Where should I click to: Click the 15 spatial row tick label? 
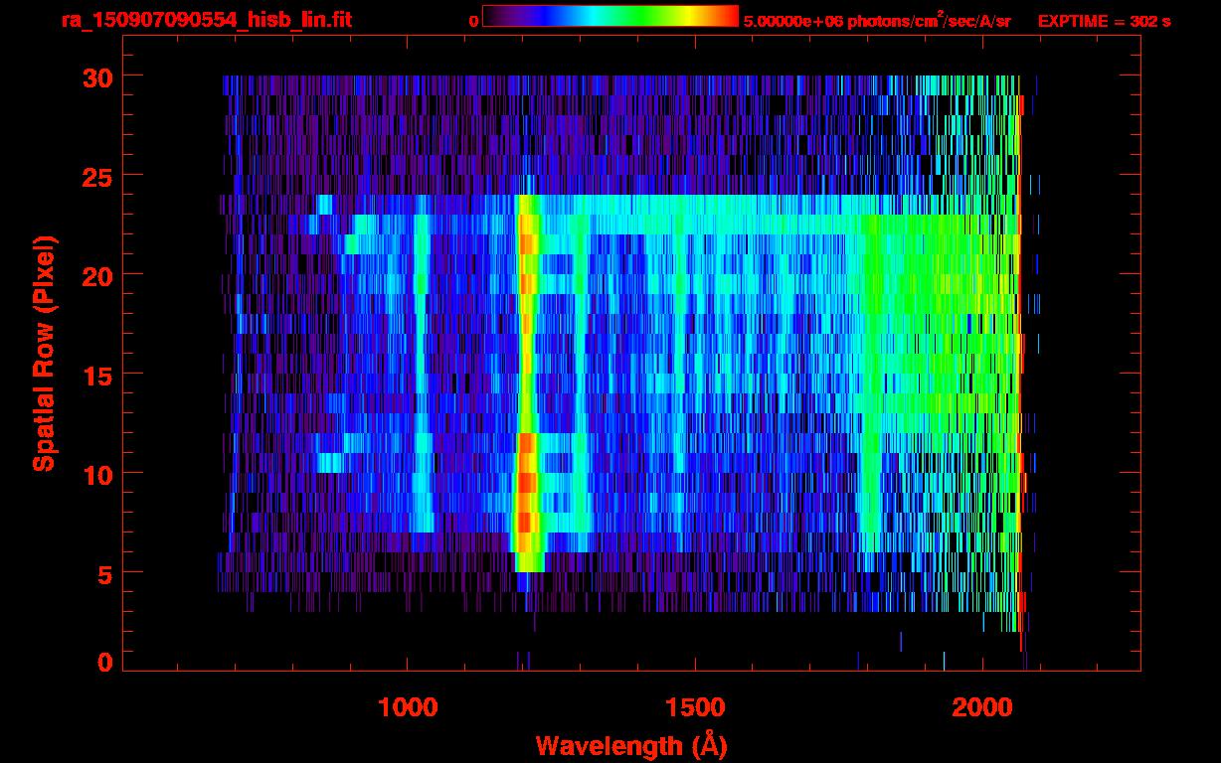[96, 375]
